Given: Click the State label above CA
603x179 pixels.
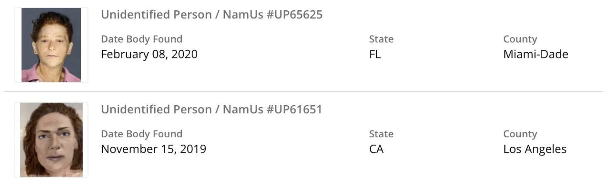Looking at the screenshot, I should coord(381,134).
